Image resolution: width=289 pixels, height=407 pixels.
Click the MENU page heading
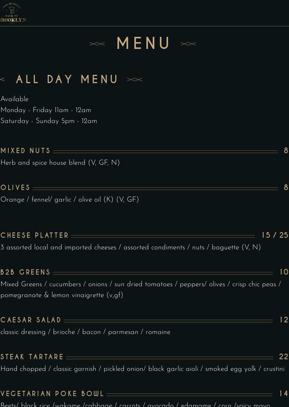pyautogui.click(x=143, y=43)
